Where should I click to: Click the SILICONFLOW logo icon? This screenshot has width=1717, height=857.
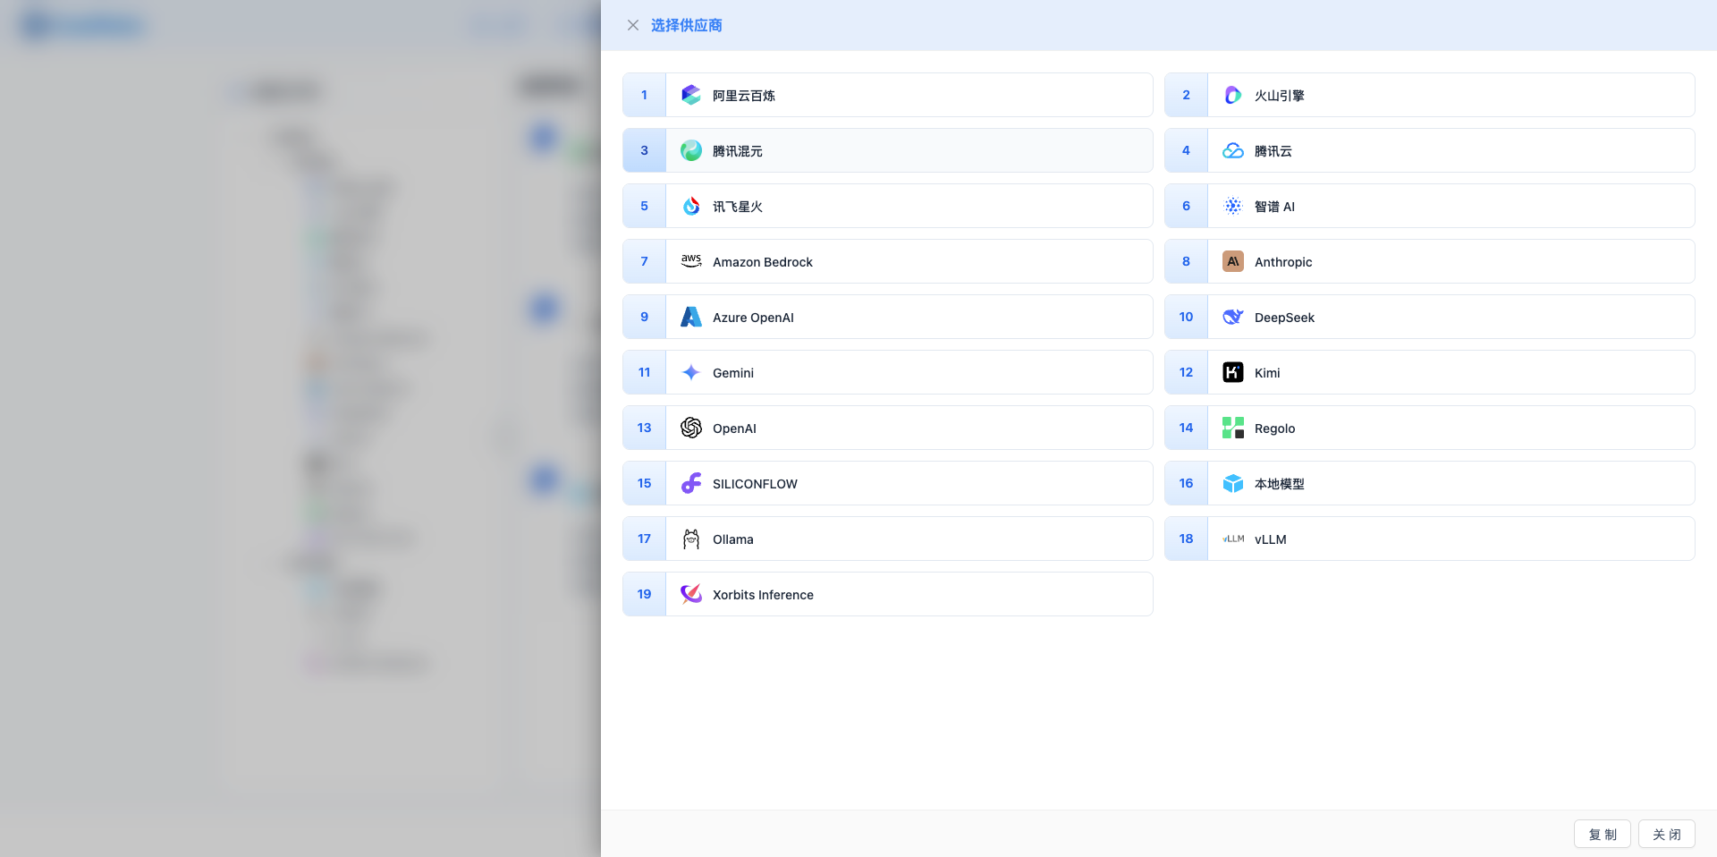(x=690, y=483)
